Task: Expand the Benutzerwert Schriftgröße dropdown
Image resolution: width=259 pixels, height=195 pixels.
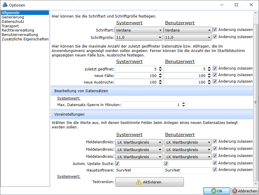Action: click(188, 37)
